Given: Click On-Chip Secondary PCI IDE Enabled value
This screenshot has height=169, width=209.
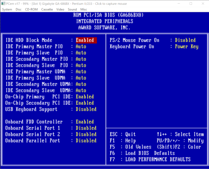Looking at the screenshot, I should pos(85,103).
